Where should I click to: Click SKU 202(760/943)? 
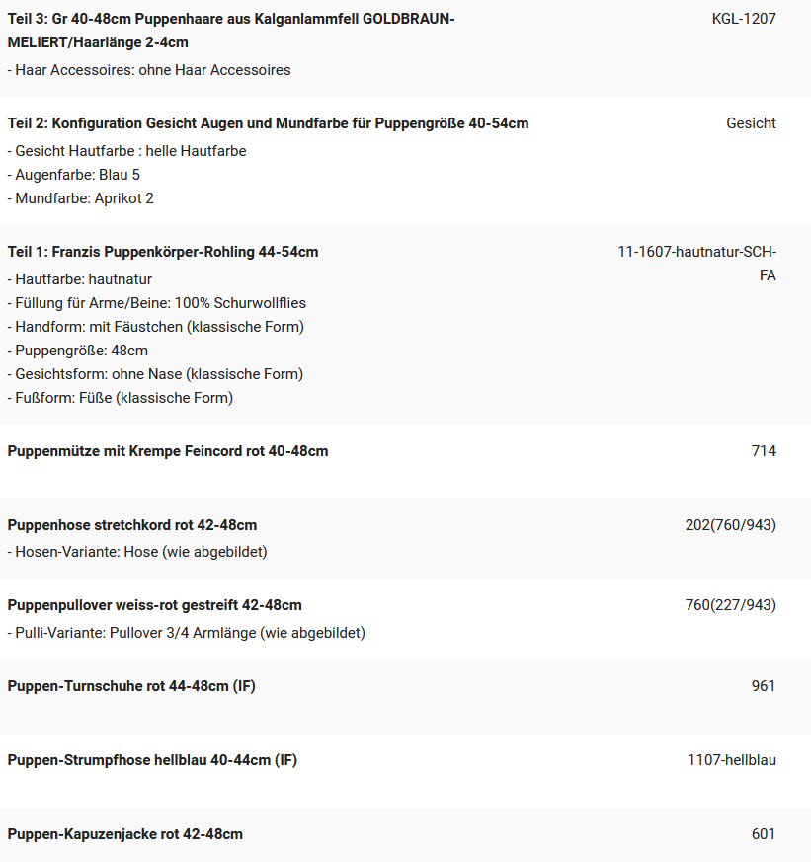coord(730,525)
